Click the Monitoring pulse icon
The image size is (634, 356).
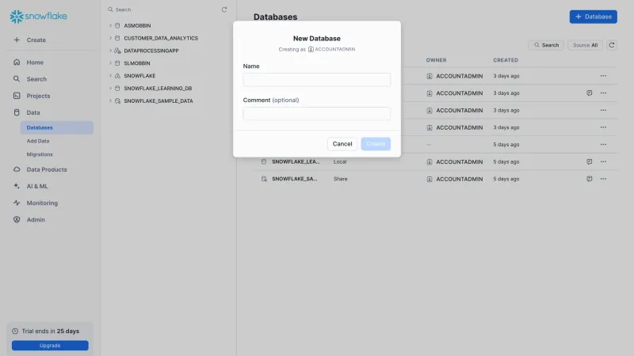(x=17, y=203)
